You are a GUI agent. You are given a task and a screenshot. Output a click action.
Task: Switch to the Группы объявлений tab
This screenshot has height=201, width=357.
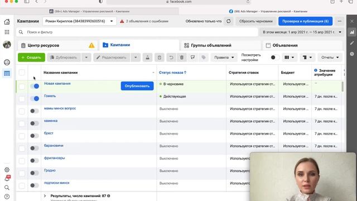[221, 45]
